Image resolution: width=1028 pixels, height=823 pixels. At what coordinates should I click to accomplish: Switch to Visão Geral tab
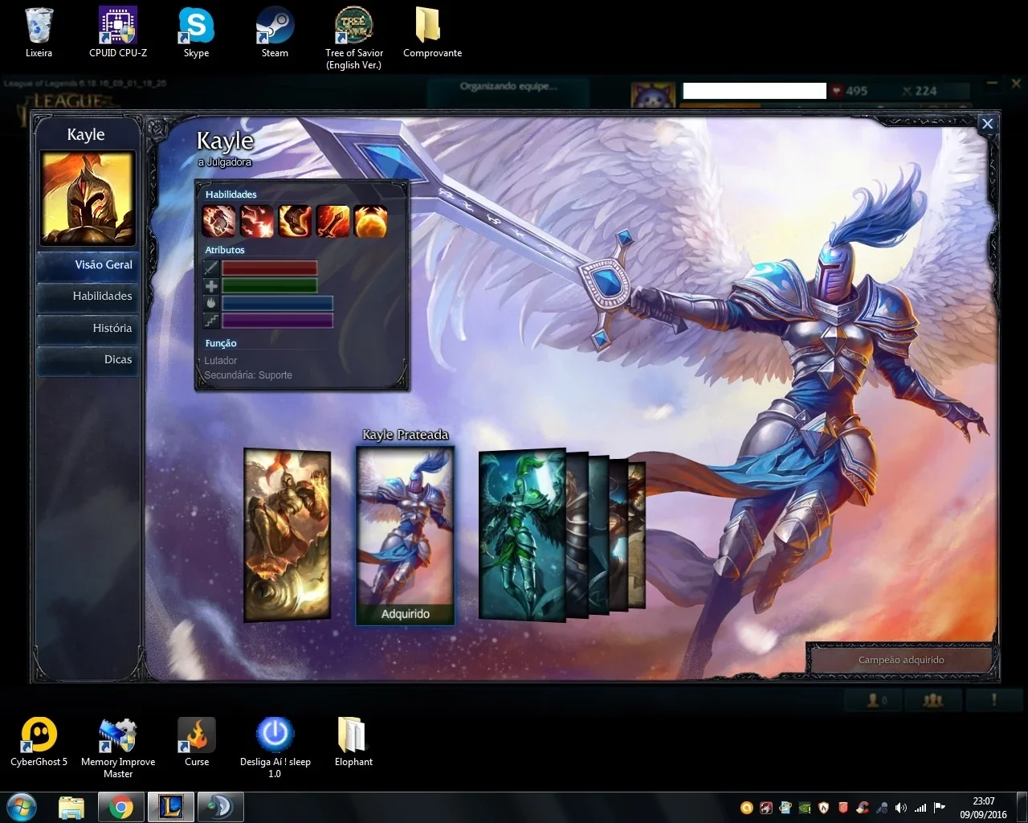coord(88,264)
